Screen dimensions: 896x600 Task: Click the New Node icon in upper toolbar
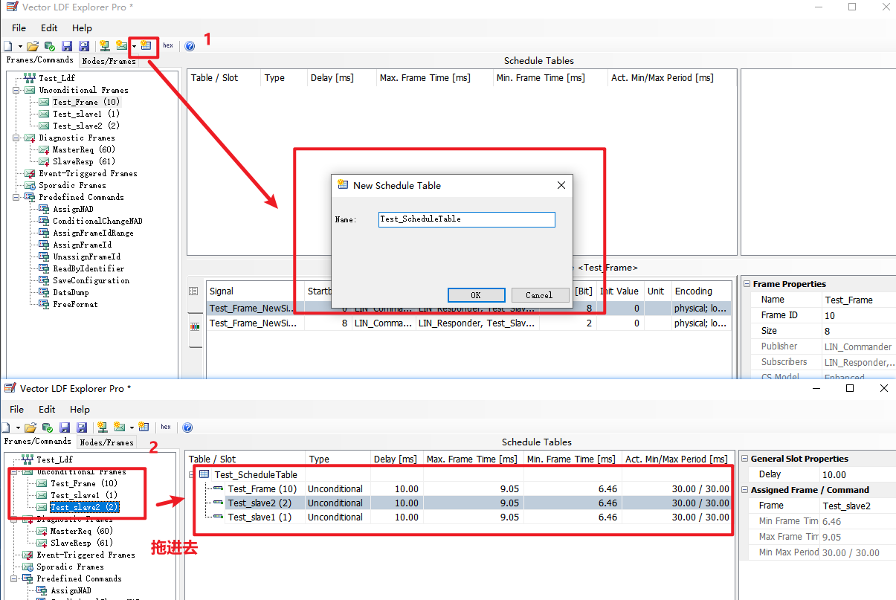[104, 46]
